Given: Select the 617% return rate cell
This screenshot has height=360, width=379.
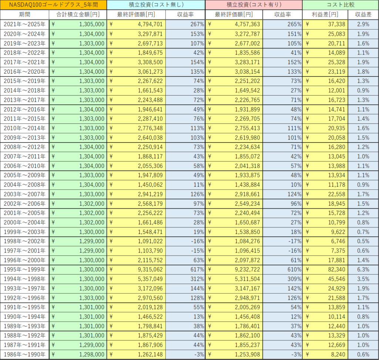Looking at the screenshot, I should (185, 270).
